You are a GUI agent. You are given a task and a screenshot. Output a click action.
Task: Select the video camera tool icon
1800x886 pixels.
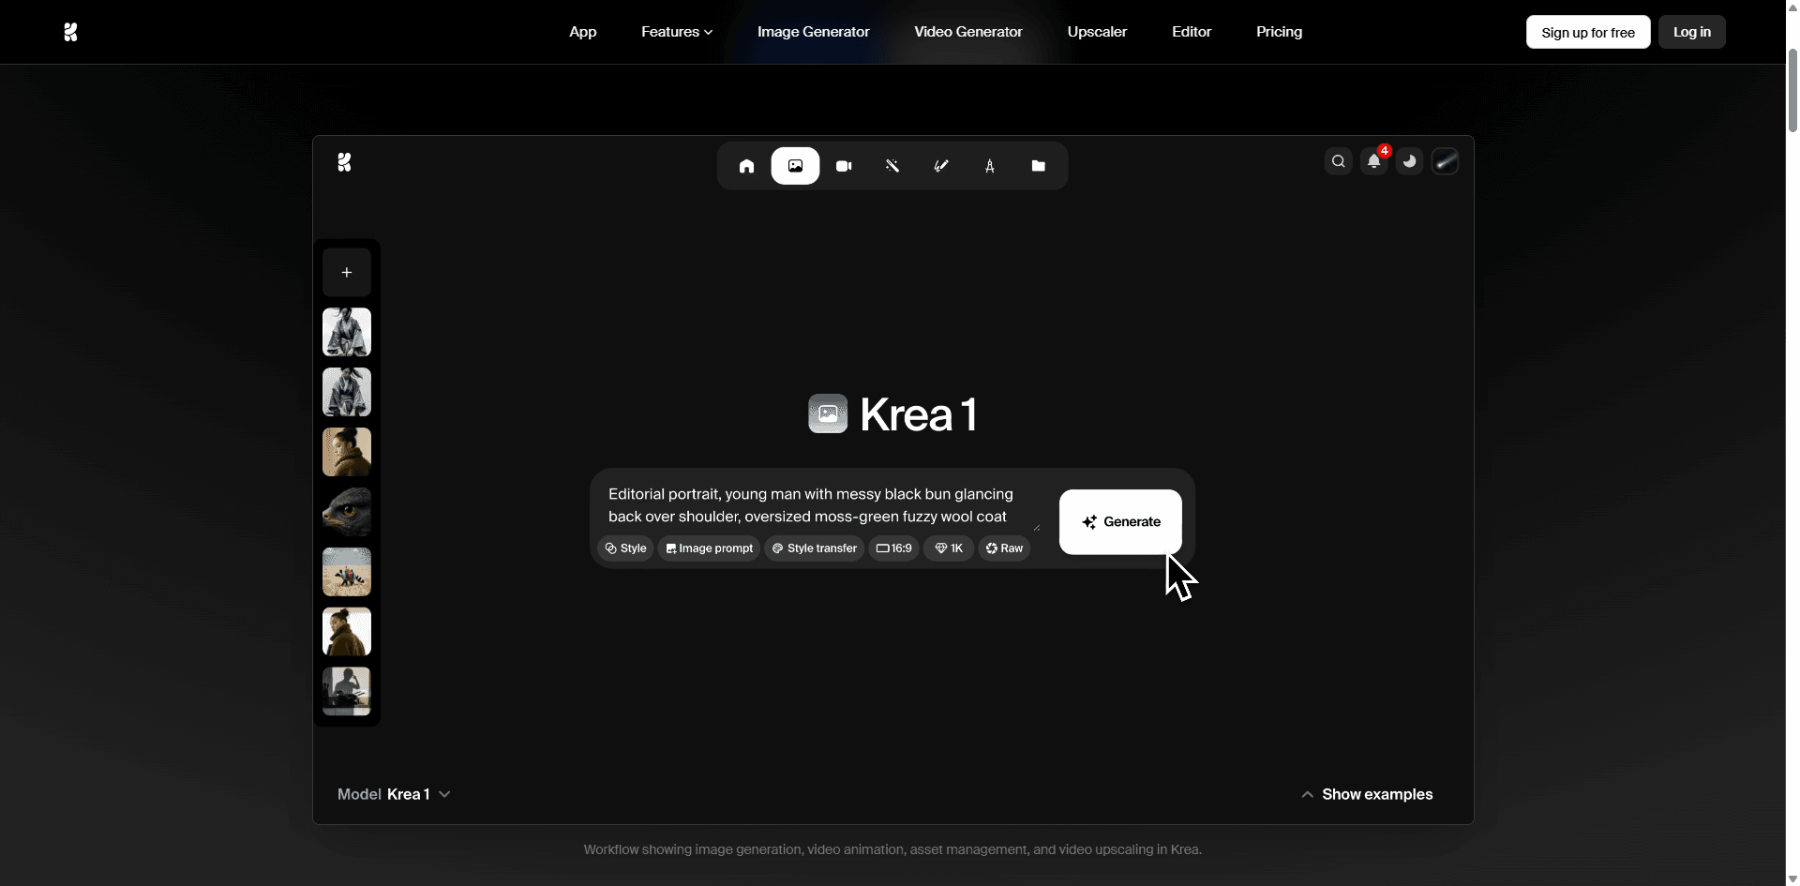844,166
